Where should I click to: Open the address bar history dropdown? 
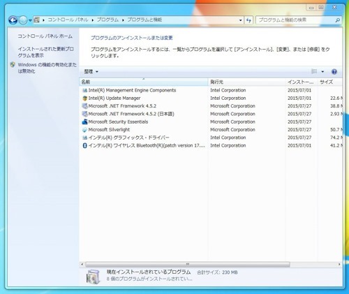coord(240,20)
